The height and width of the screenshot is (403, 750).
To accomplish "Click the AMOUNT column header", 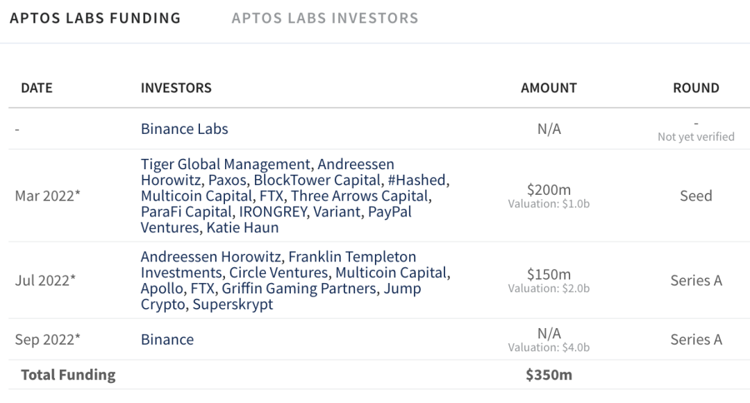I will [x=549, y=88].
